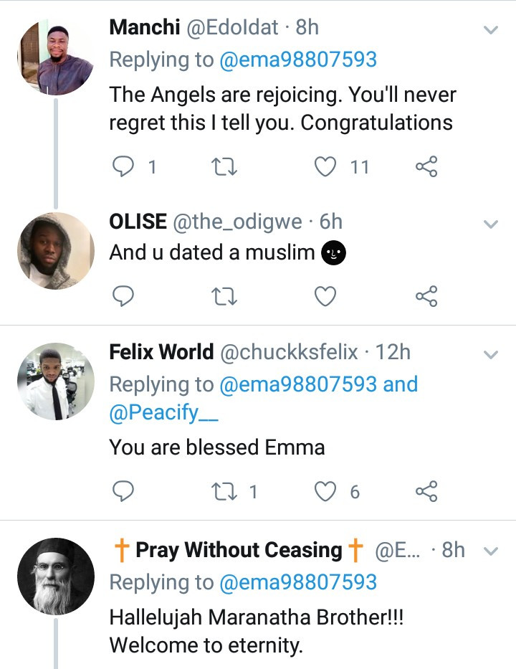Show more options for Pray Without Ceasing tweet
Viewport: 516px width, 669px height.
coord(491,551)
